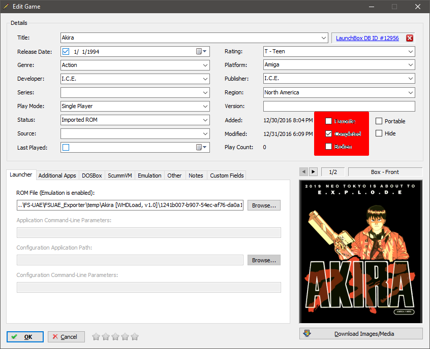Select the Launcher tab
Screen dimensions: 430x349
(21, 174)
